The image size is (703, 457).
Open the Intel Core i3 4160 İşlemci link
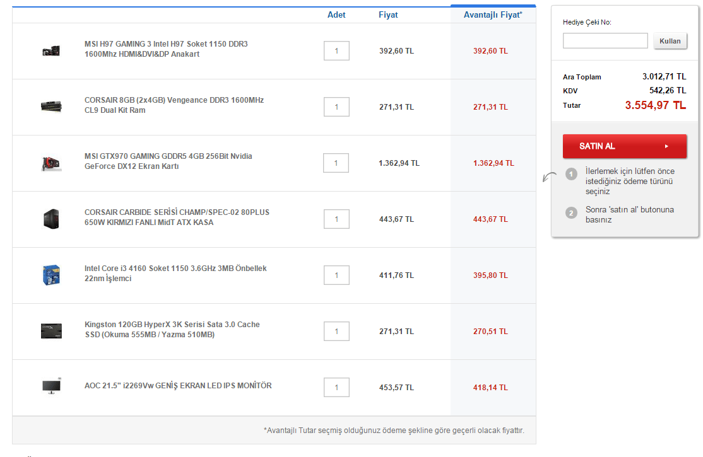point(175,273)
